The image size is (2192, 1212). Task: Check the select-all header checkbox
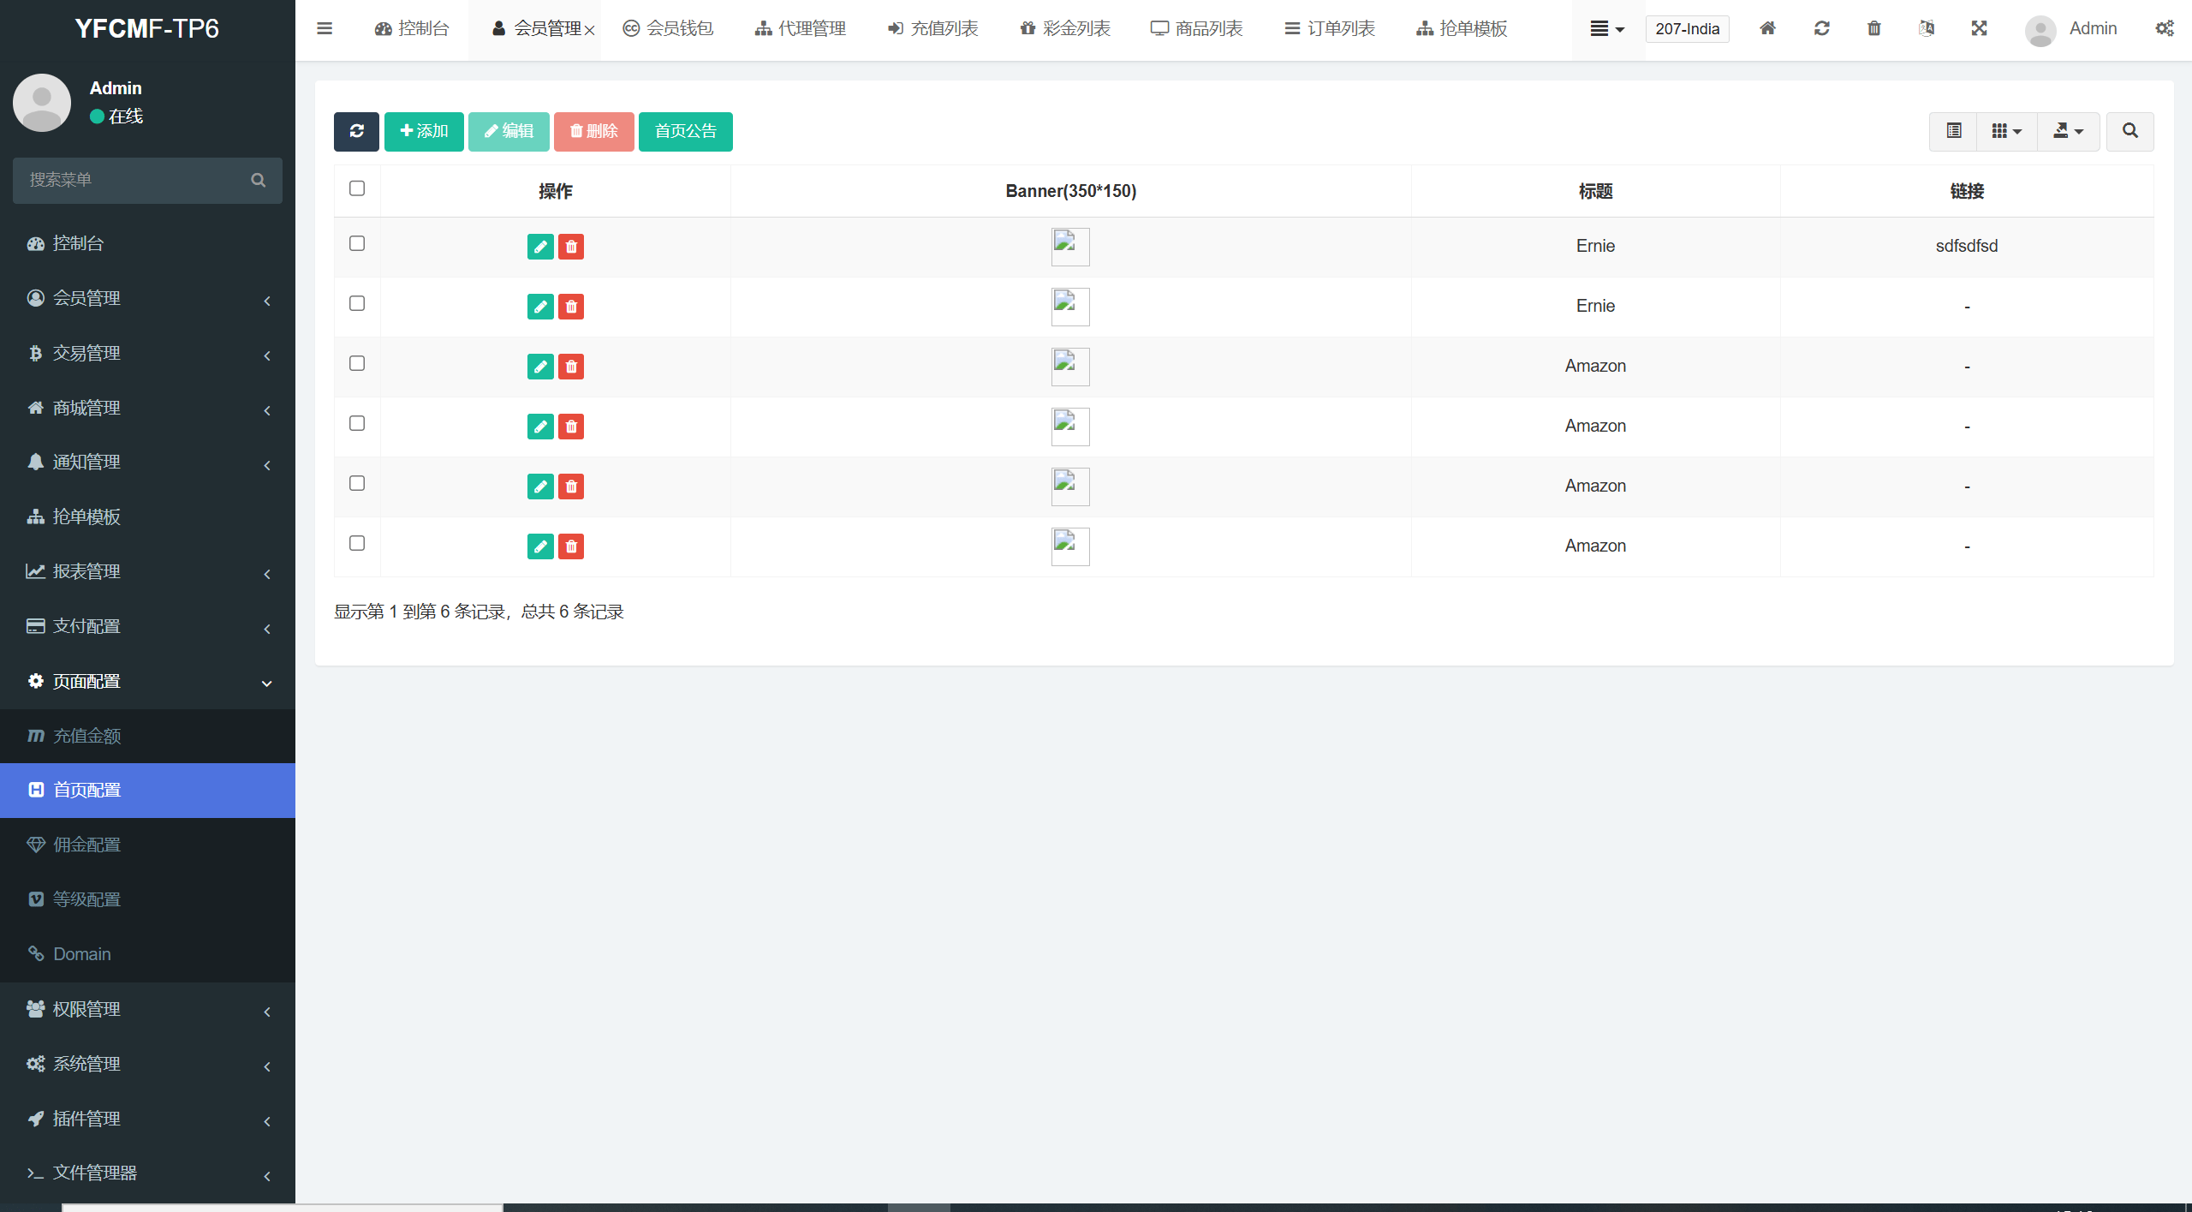point(357,188)
